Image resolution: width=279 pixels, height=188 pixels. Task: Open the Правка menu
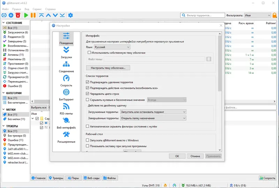click(16, 9)
